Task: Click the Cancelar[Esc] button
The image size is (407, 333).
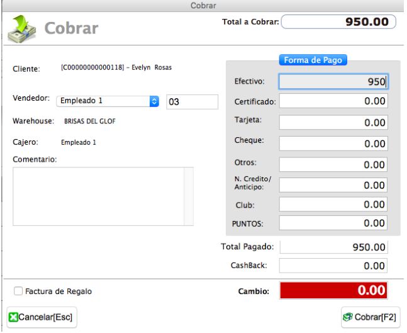Action: pos(42,317)
